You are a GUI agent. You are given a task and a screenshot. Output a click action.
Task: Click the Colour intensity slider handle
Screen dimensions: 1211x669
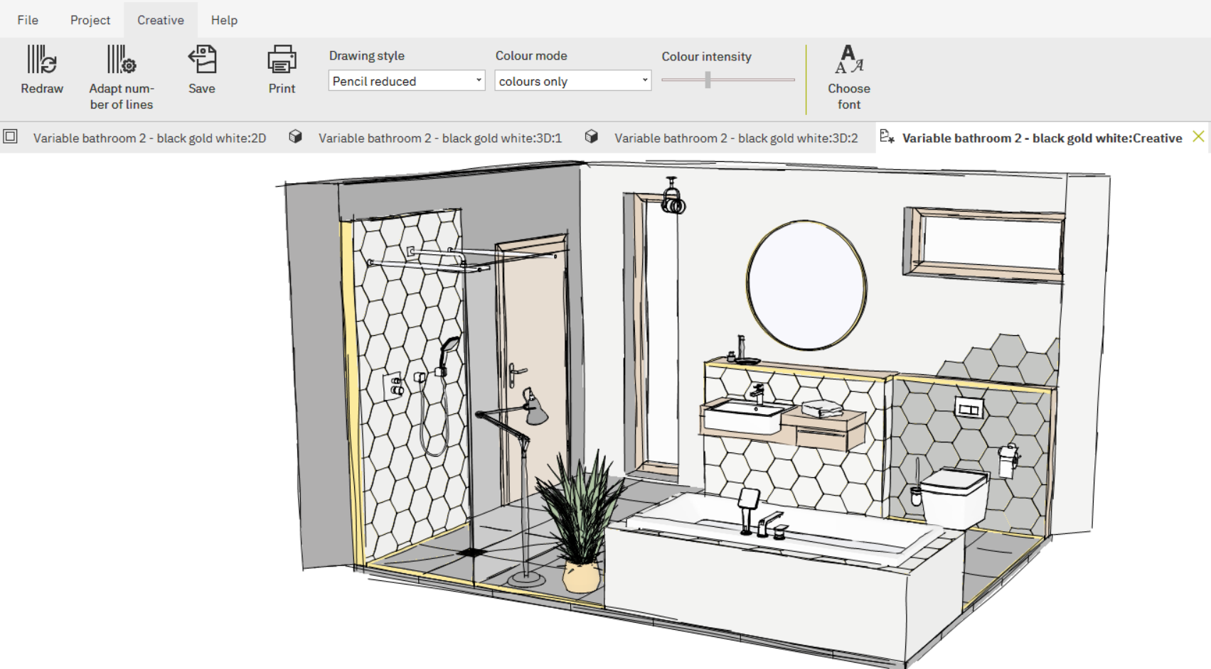click(x=708, y=80)
